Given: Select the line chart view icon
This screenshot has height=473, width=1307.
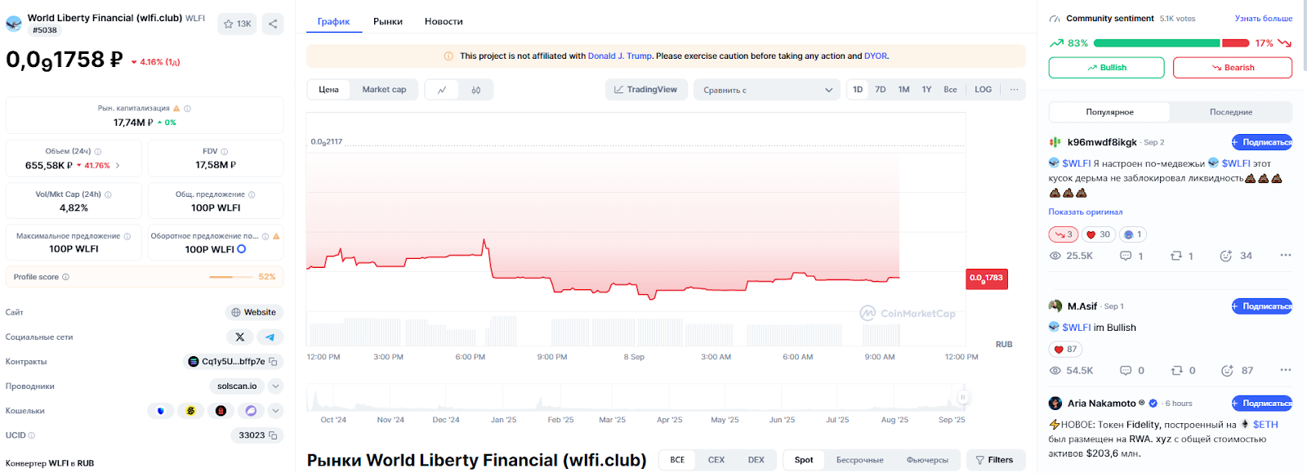Looking at the screenshot, I should 442,90.
